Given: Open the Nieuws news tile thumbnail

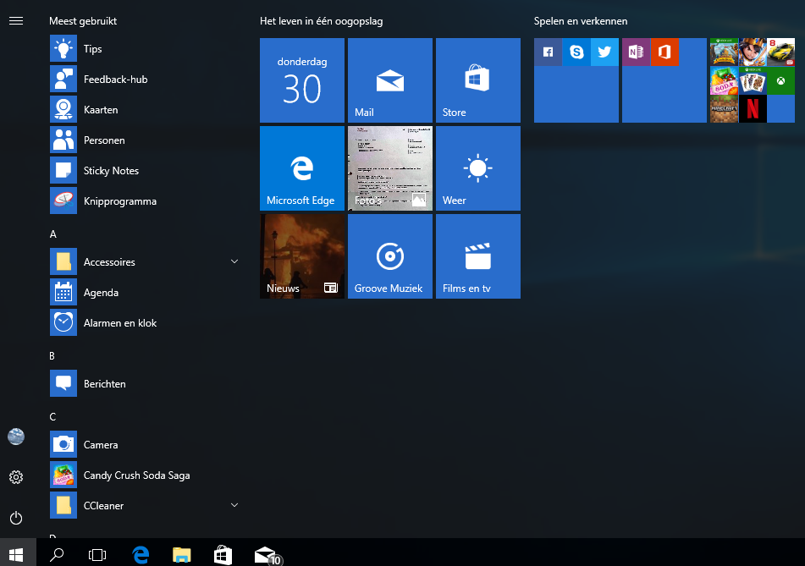Looking at the screenshot, I should pyautogui.click(x=301, y=256).
